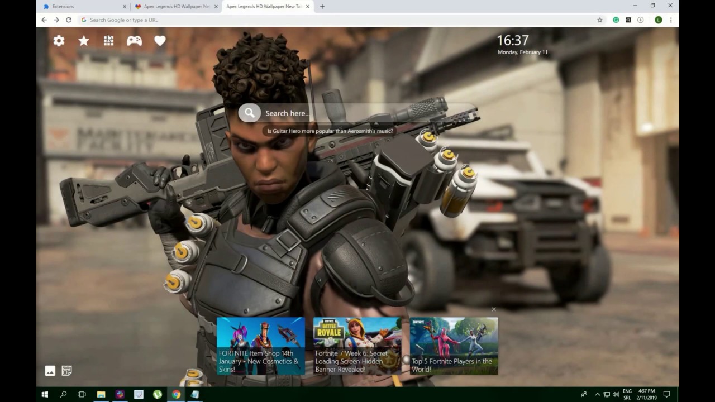Bookmark this page with the star

(600, 20)
